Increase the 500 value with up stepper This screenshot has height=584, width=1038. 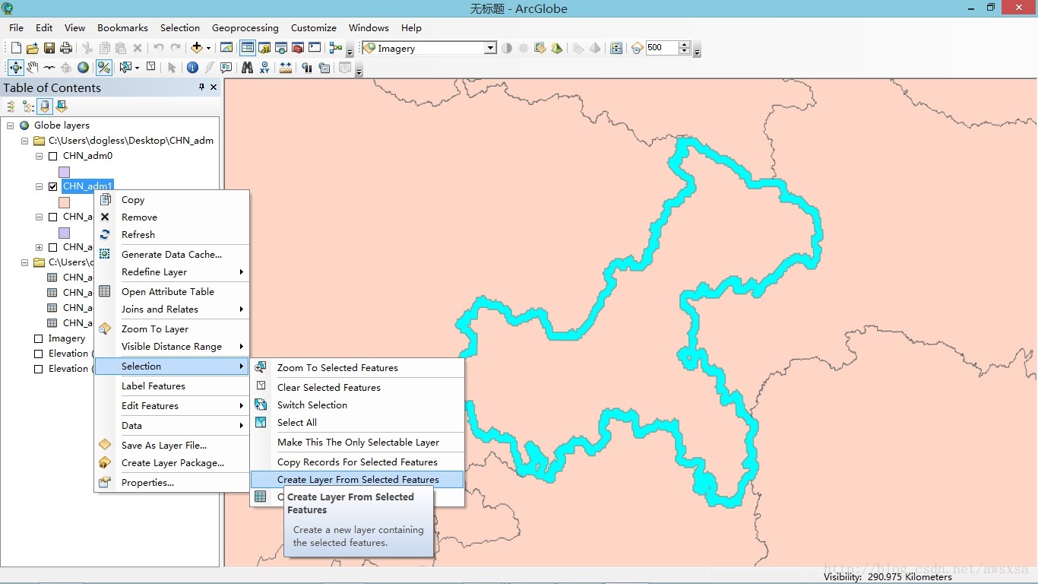(685, 45)
